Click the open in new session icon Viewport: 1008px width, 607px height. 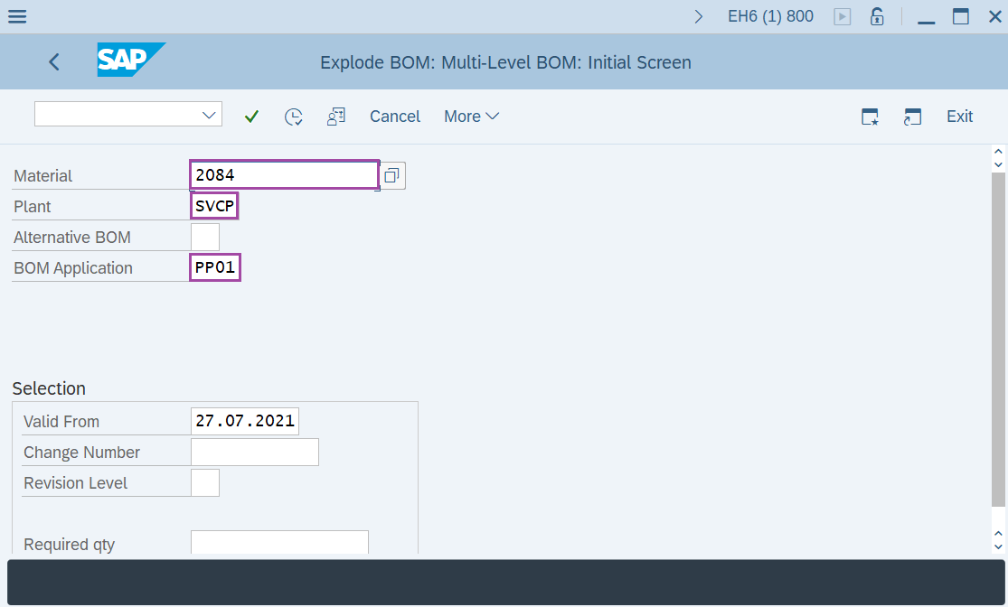912,116
